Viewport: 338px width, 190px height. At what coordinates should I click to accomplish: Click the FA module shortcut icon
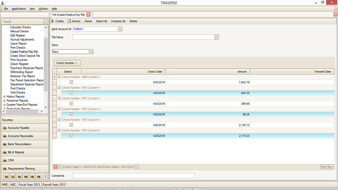click(6, 176)
